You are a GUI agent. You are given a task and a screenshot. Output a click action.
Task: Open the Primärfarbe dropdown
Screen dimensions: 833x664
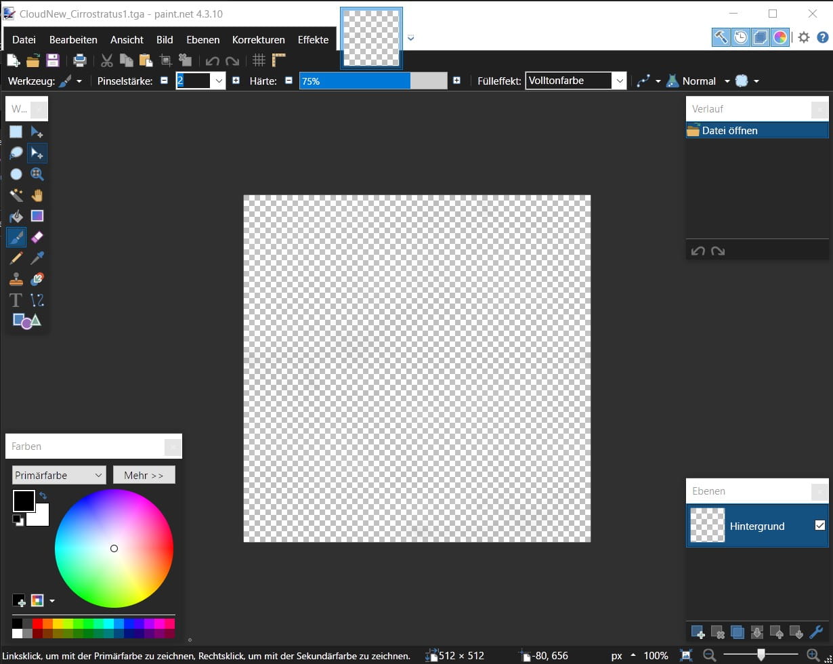pyautogui.click(x=60, y=475)
